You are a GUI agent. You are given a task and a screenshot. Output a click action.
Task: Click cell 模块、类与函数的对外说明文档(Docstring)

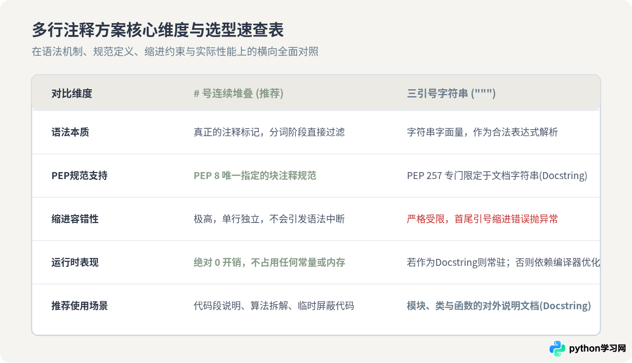point(499,306)
